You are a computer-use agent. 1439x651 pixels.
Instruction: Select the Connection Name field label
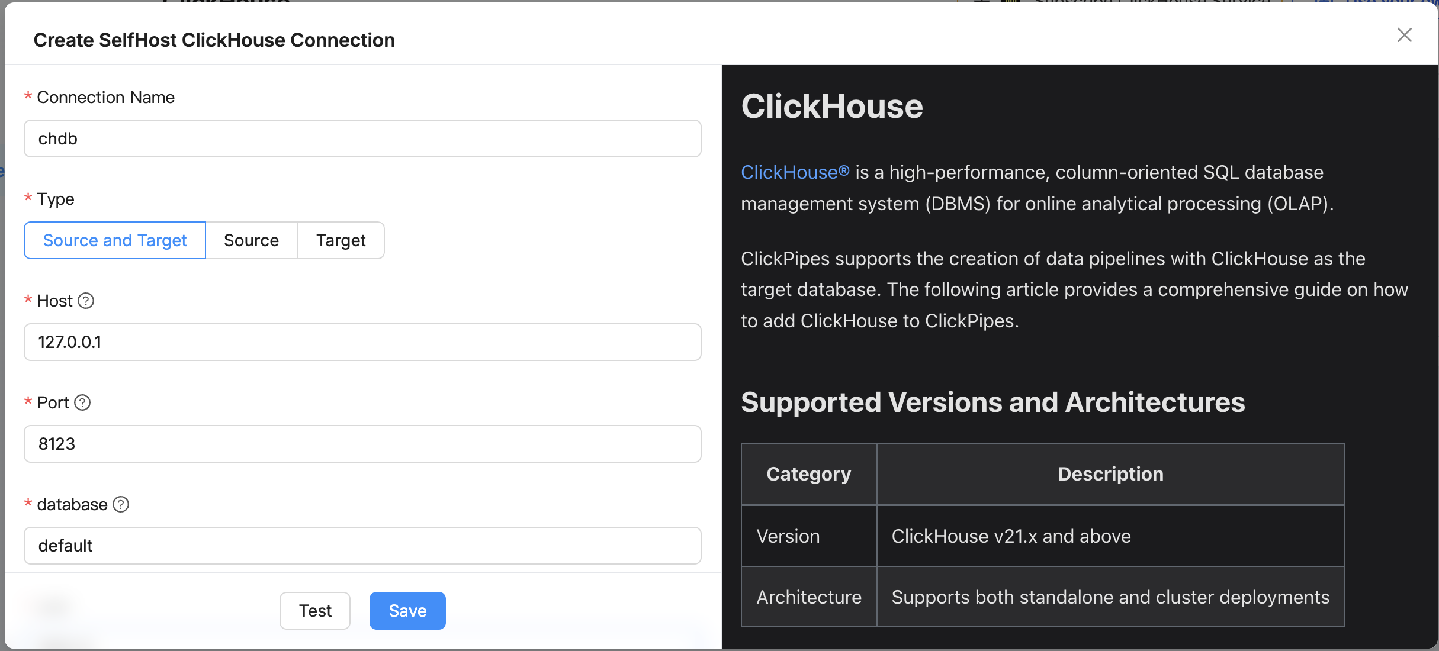click(x=105, y=97)
